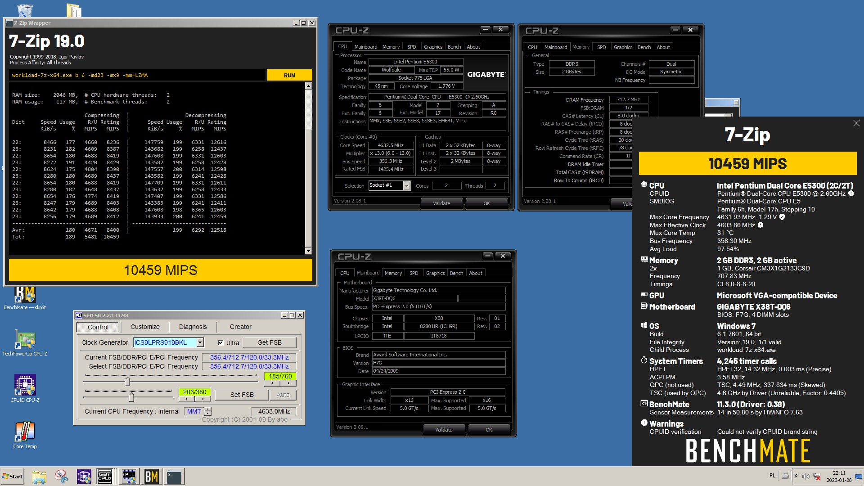The height and width of the screenshot is (486, 864).
Task: Switch to Creator tab in SetFSB
Action: pyautogui.click(x=241, y=327)
